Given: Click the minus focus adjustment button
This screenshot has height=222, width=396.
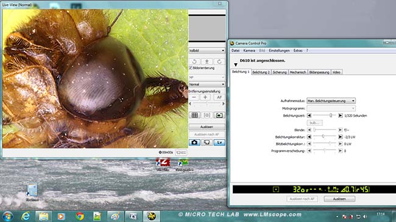Looking at the screenshot, I should [194, 97].
